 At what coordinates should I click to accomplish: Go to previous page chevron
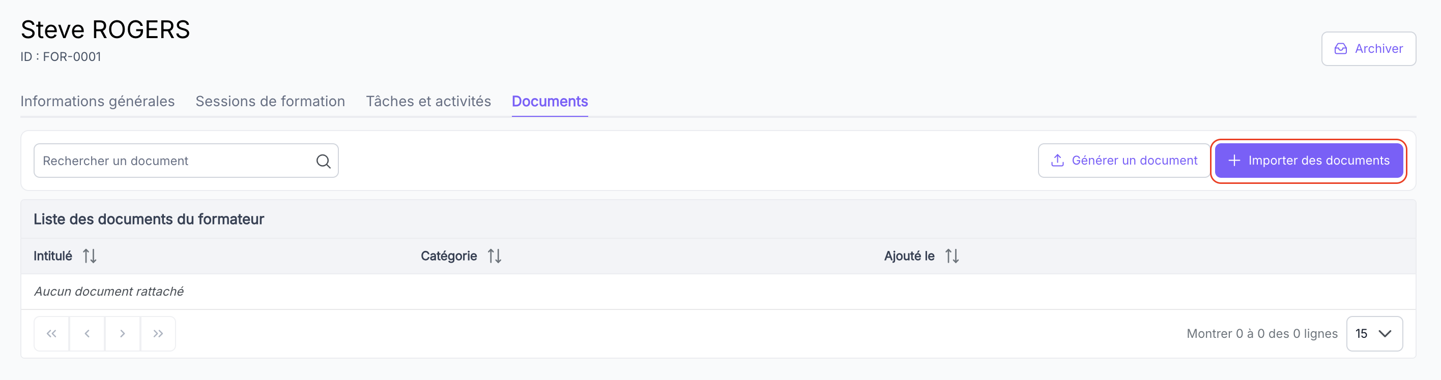tap(87, 334)
